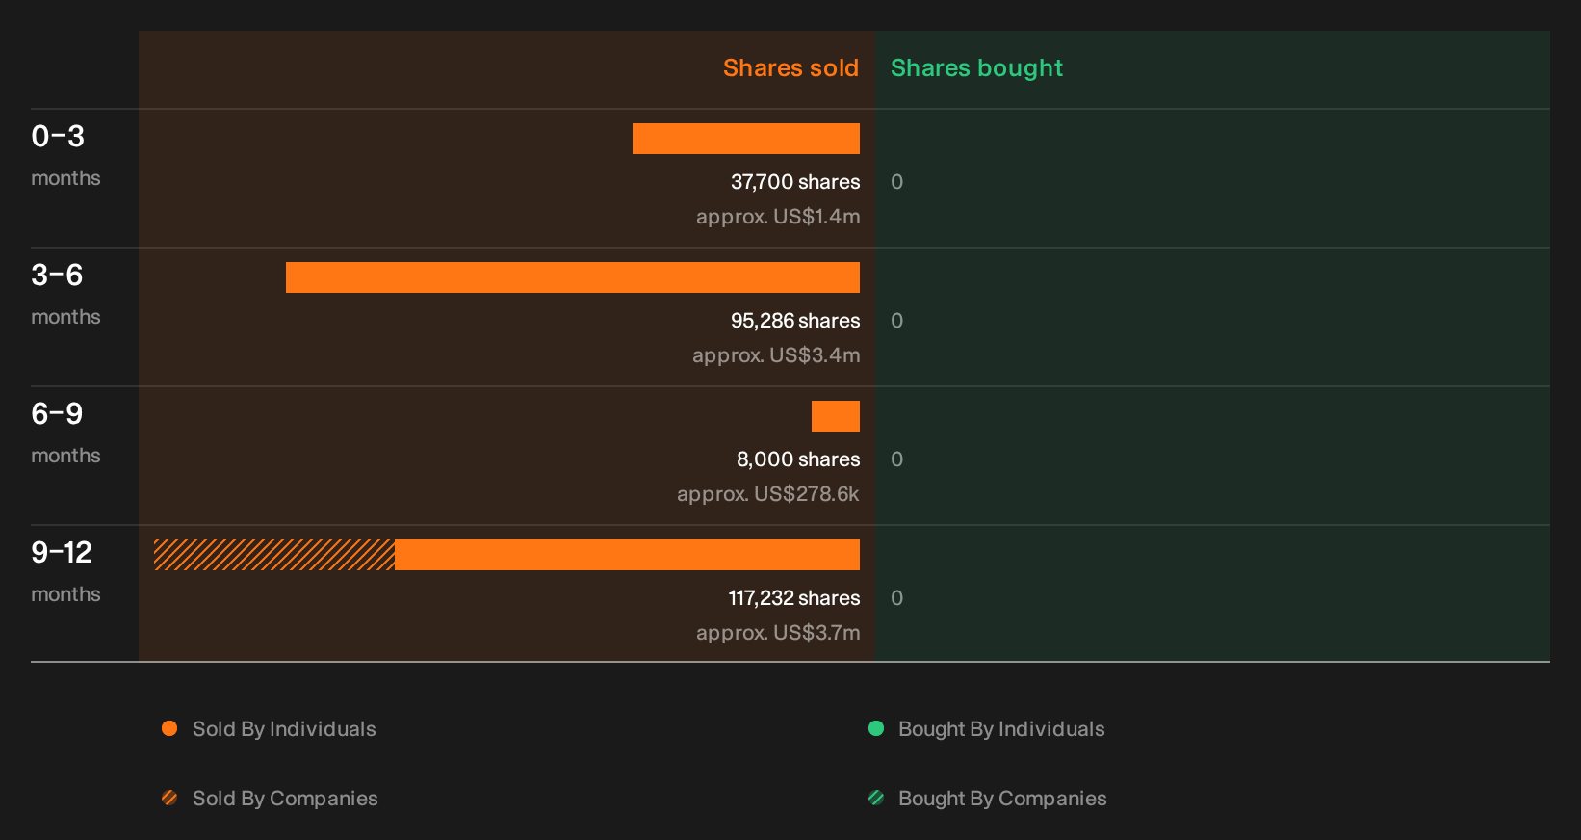
Task: Click the orange Sold By Individuals legend dot
Action: pos(169,728)
